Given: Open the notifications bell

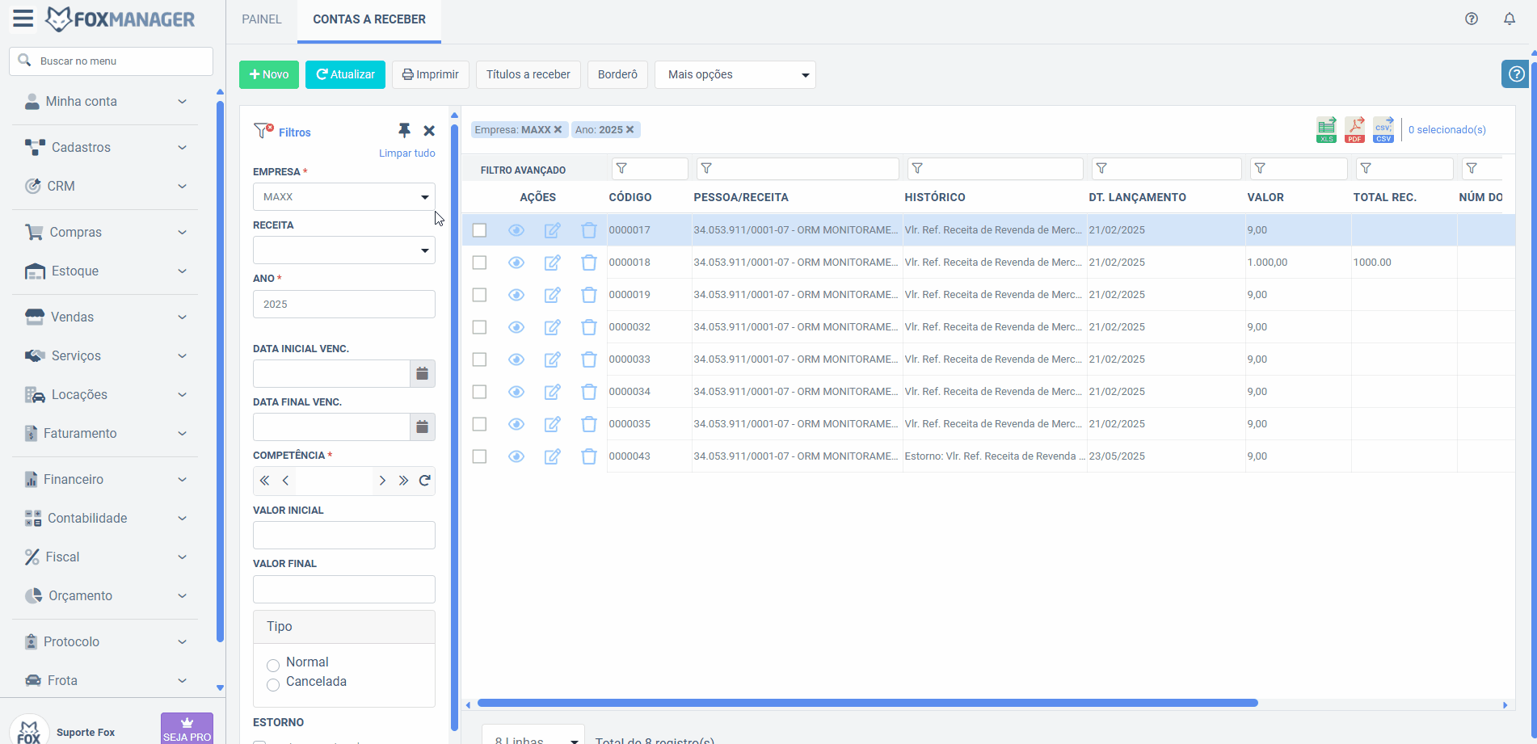Looking at the screenshot, I should point(1510,19).
